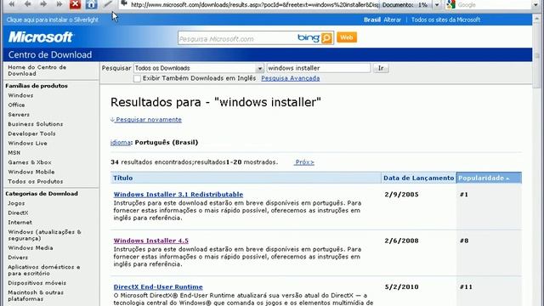Select Windows Live in the sidebar
Screen dimensions: 544x306
pos(27,144)
